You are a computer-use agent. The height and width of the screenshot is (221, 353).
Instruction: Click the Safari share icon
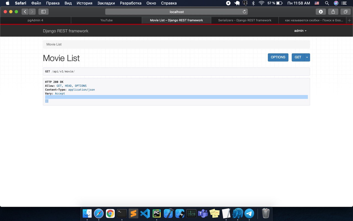(x=333, y=12)
